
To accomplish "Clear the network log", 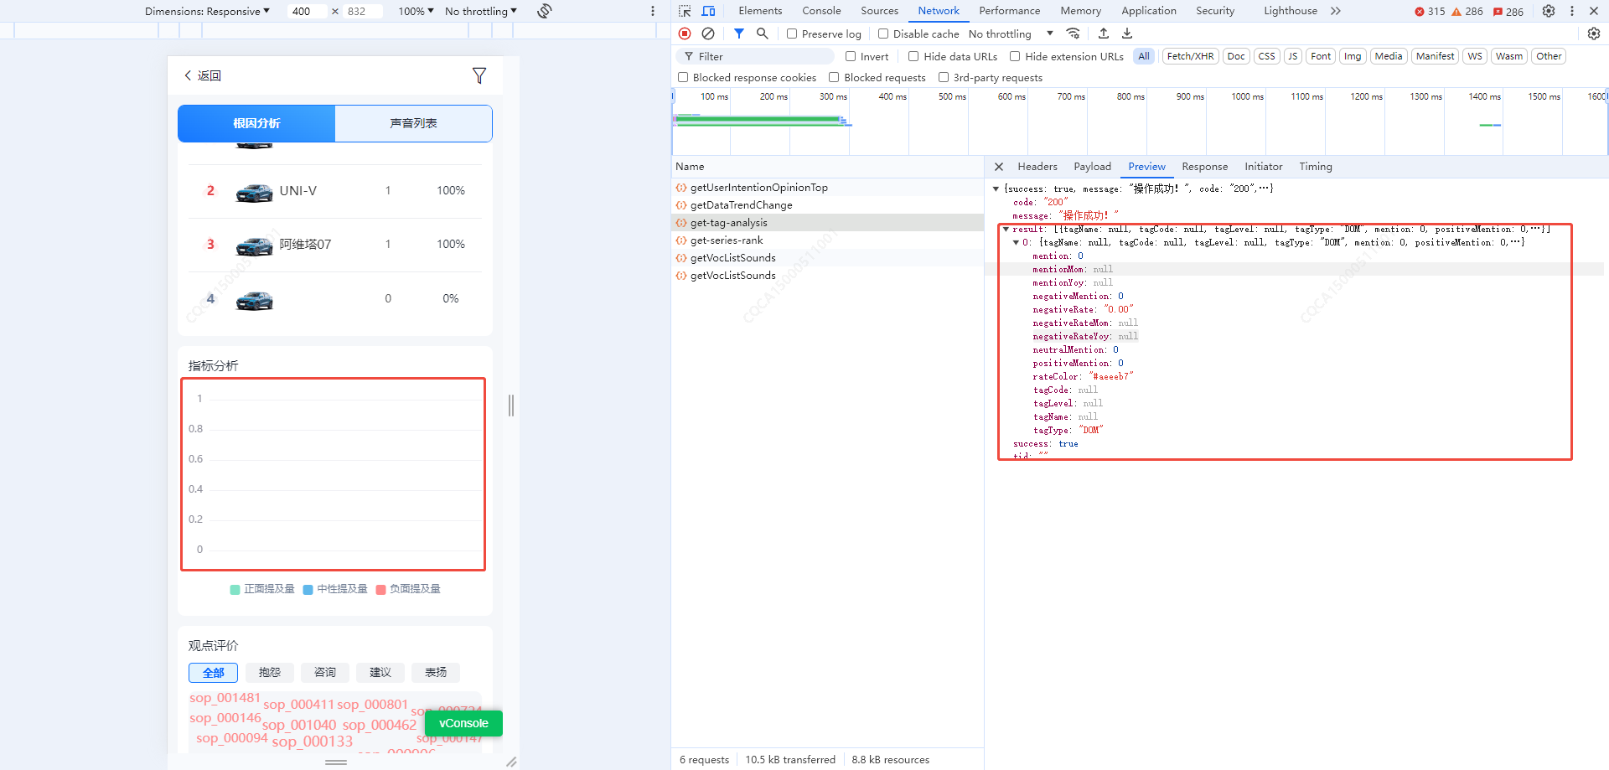I will 708,34.
